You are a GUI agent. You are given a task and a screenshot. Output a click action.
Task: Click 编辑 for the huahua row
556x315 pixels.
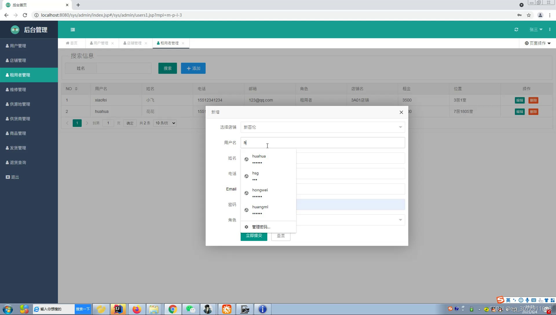[520, 111]
